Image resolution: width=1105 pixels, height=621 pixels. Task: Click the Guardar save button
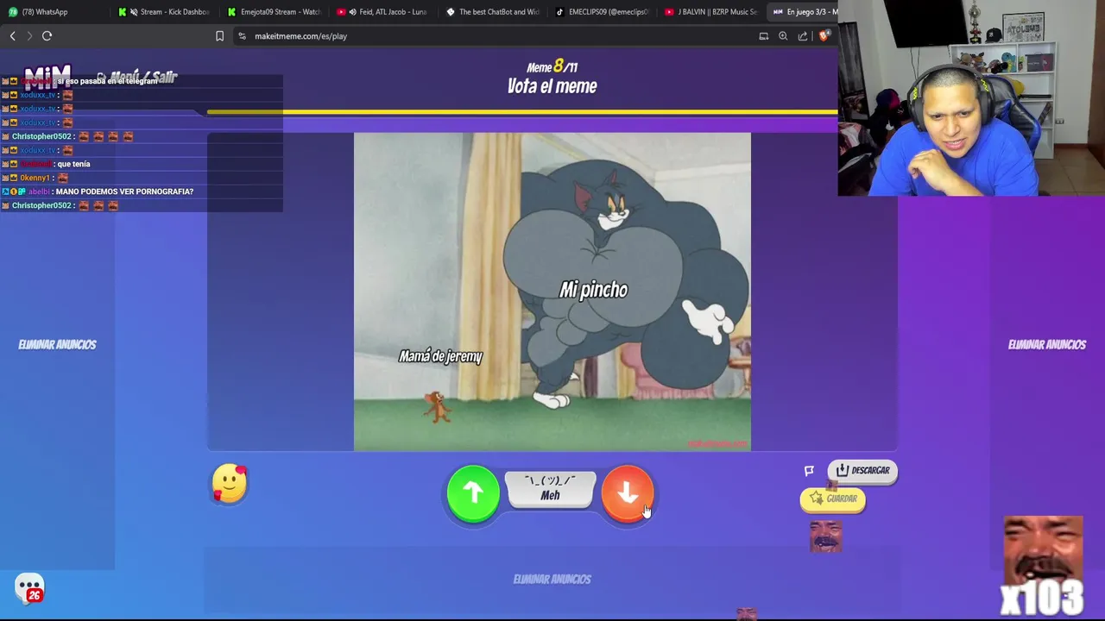coord(833,499)
